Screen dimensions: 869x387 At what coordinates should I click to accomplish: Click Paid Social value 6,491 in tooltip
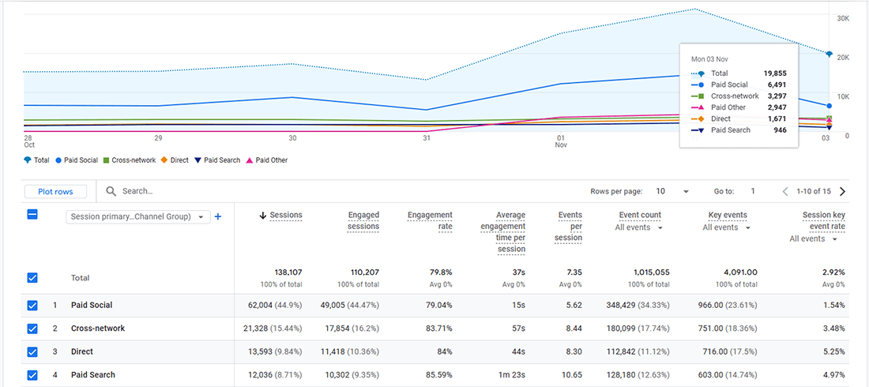coord(777,85)
